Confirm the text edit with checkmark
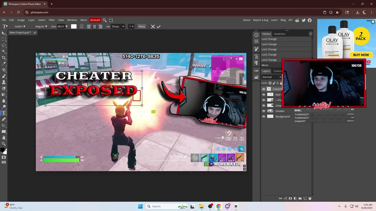This screenshot has width=376, height=211. click(x=159, y=26)
